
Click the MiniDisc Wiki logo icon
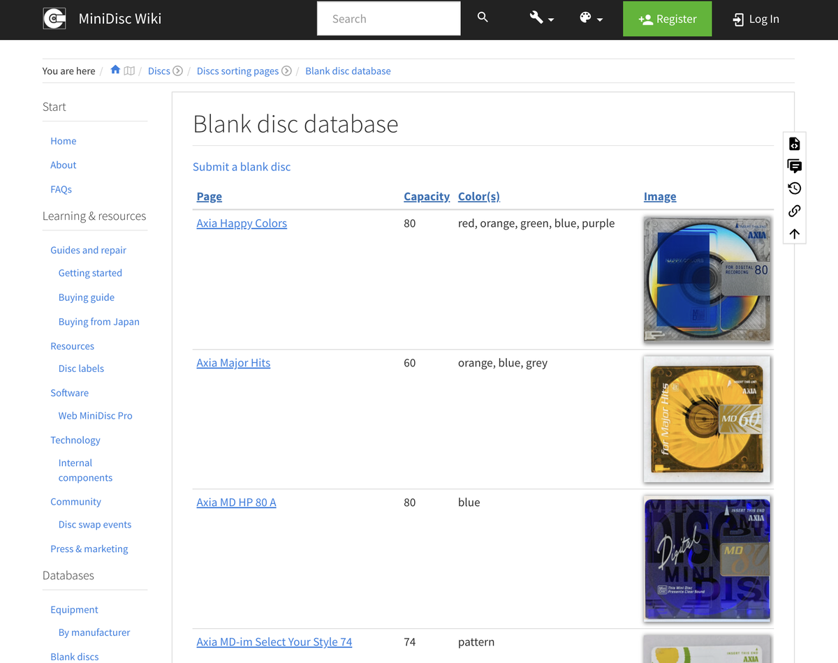point(54,19)
